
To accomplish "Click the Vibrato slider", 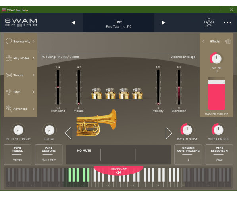I will tap(79, 87).
